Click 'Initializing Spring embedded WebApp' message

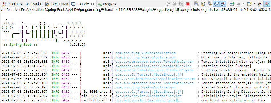click(x=236, y=74)
